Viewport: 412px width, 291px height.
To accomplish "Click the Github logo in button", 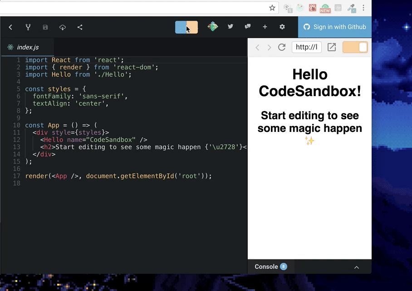I will (307, 27).
